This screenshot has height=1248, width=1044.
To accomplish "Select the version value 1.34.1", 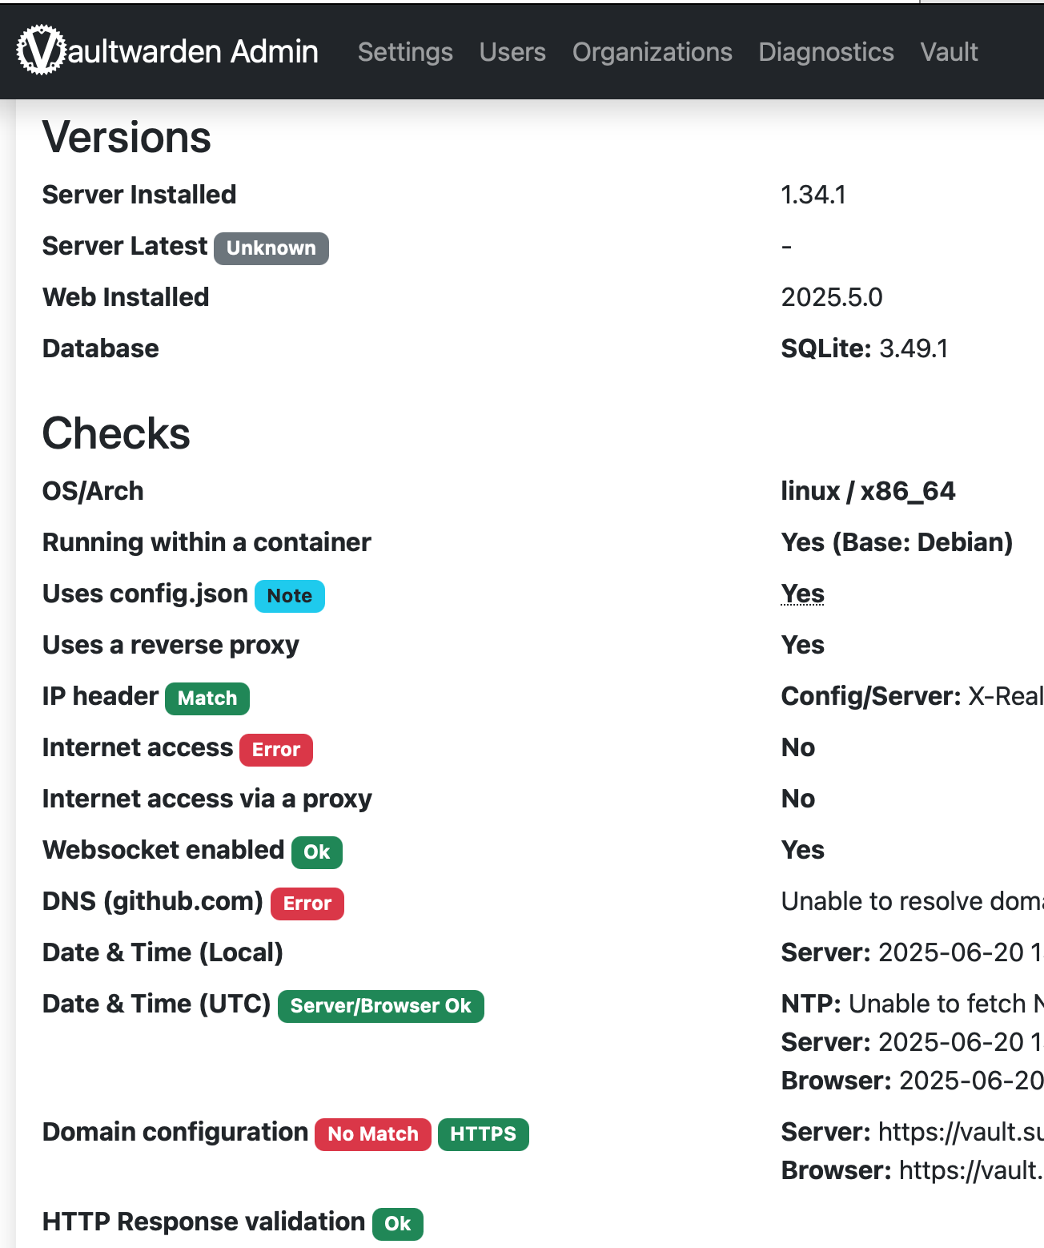I will (x=813, y=195).
